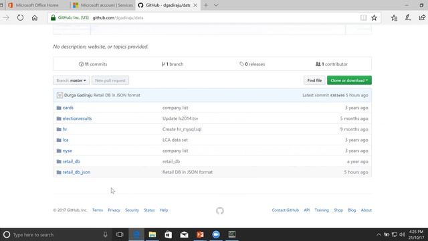This screenshot has width=428, height=241.
Task: Click the Durga Gadiraju avatar icon
Action: 60,95
